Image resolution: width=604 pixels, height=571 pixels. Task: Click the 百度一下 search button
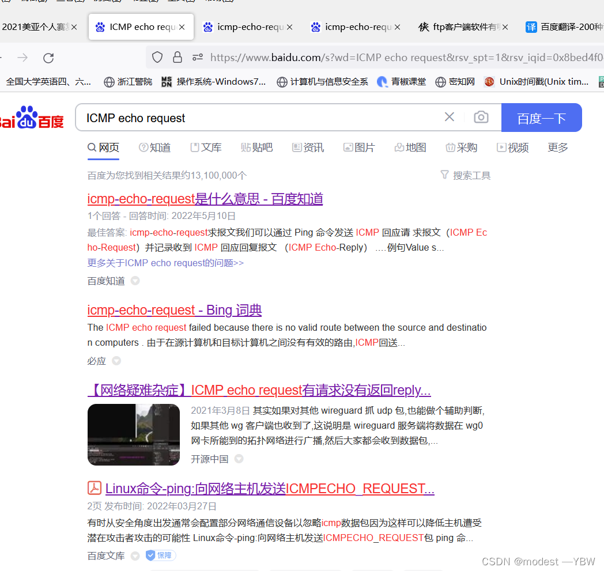click(x=541, y=118)
